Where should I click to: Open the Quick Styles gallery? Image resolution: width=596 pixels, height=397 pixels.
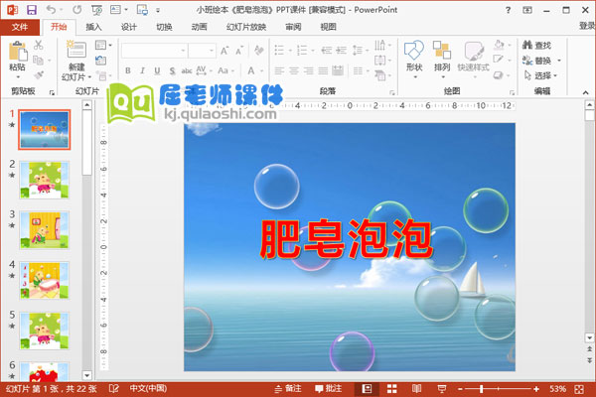pyautogui.click(x=473, y=59)
